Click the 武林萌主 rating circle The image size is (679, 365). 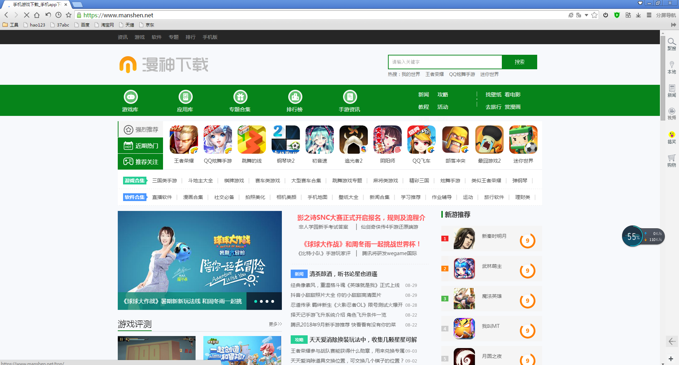(528, 271)
